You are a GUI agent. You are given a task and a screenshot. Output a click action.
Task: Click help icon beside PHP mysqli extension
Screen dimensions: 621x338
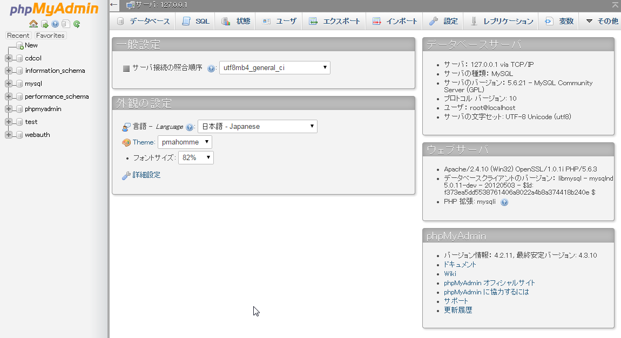(504, 202)
